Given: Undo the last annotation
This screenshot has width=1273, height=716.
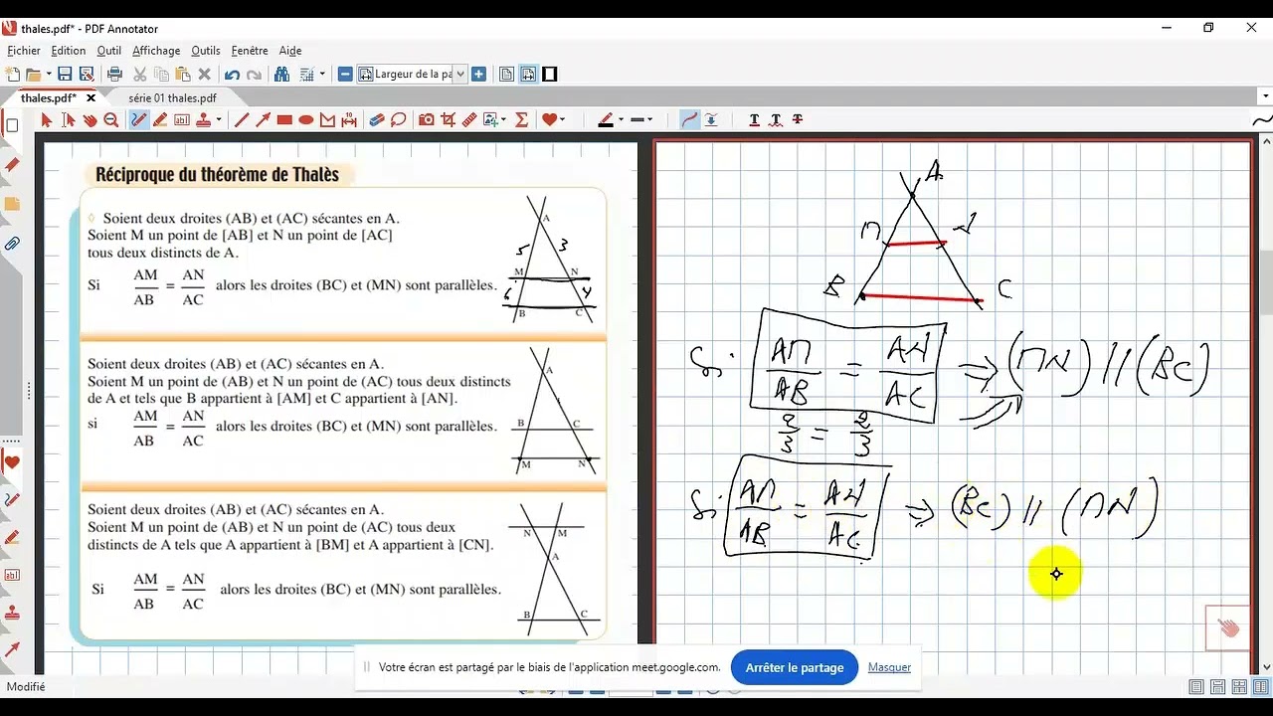Looking at the screenshot, I should pyautogui.click(x=232, y=74).
